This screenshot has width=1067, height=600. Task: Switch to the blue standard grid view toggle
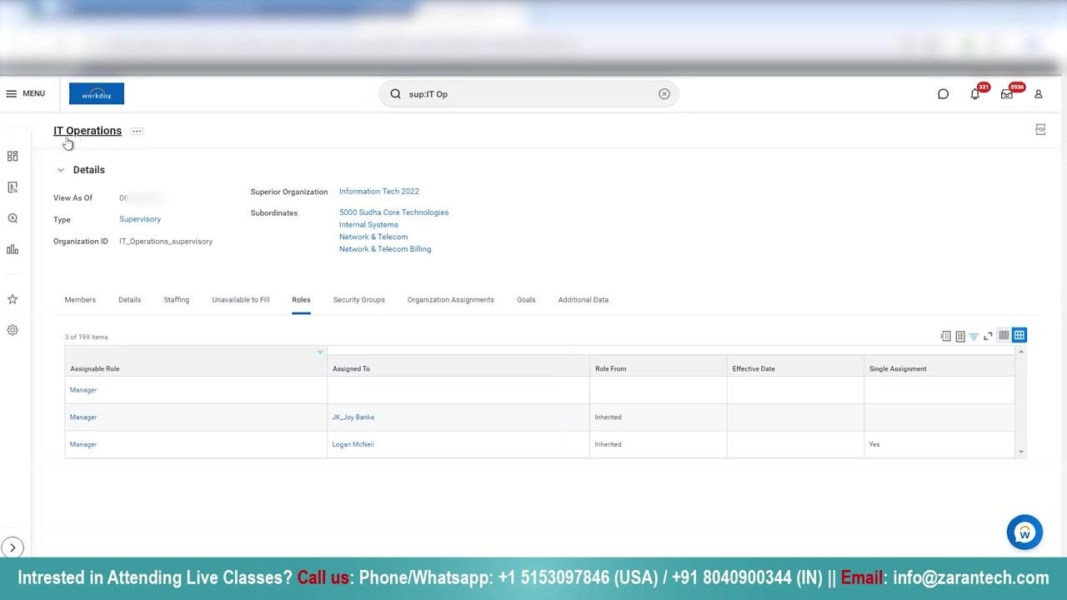click(1019, 335)
